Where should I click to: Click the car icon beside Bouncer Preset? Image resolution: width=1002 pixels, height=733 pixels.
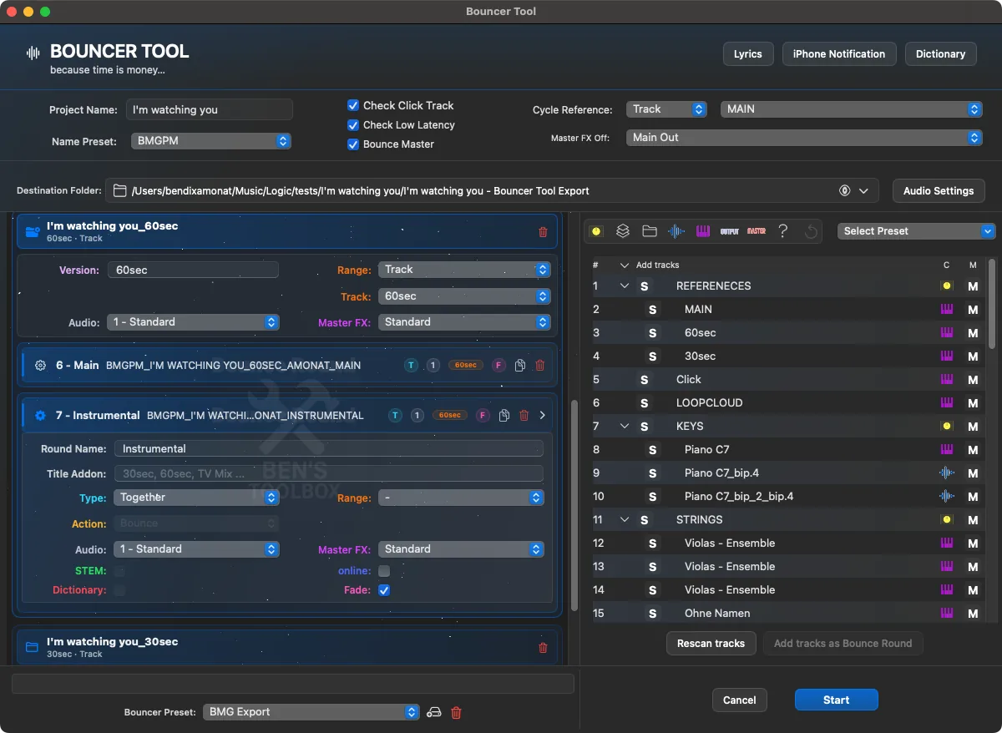[433, 712]
